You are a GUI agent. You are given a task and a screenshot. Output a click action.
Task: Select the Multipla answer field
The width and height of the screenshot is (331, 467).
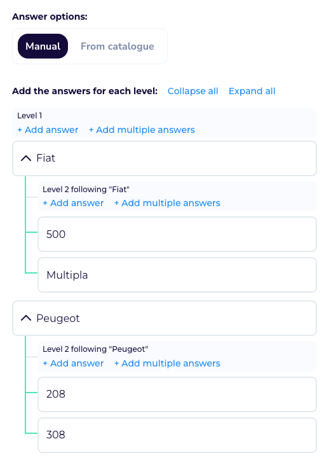click(177, 275)
